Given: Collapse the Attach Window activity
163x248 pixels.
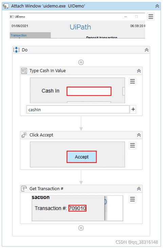Looking at the screenshot, I should pos(157,6).
